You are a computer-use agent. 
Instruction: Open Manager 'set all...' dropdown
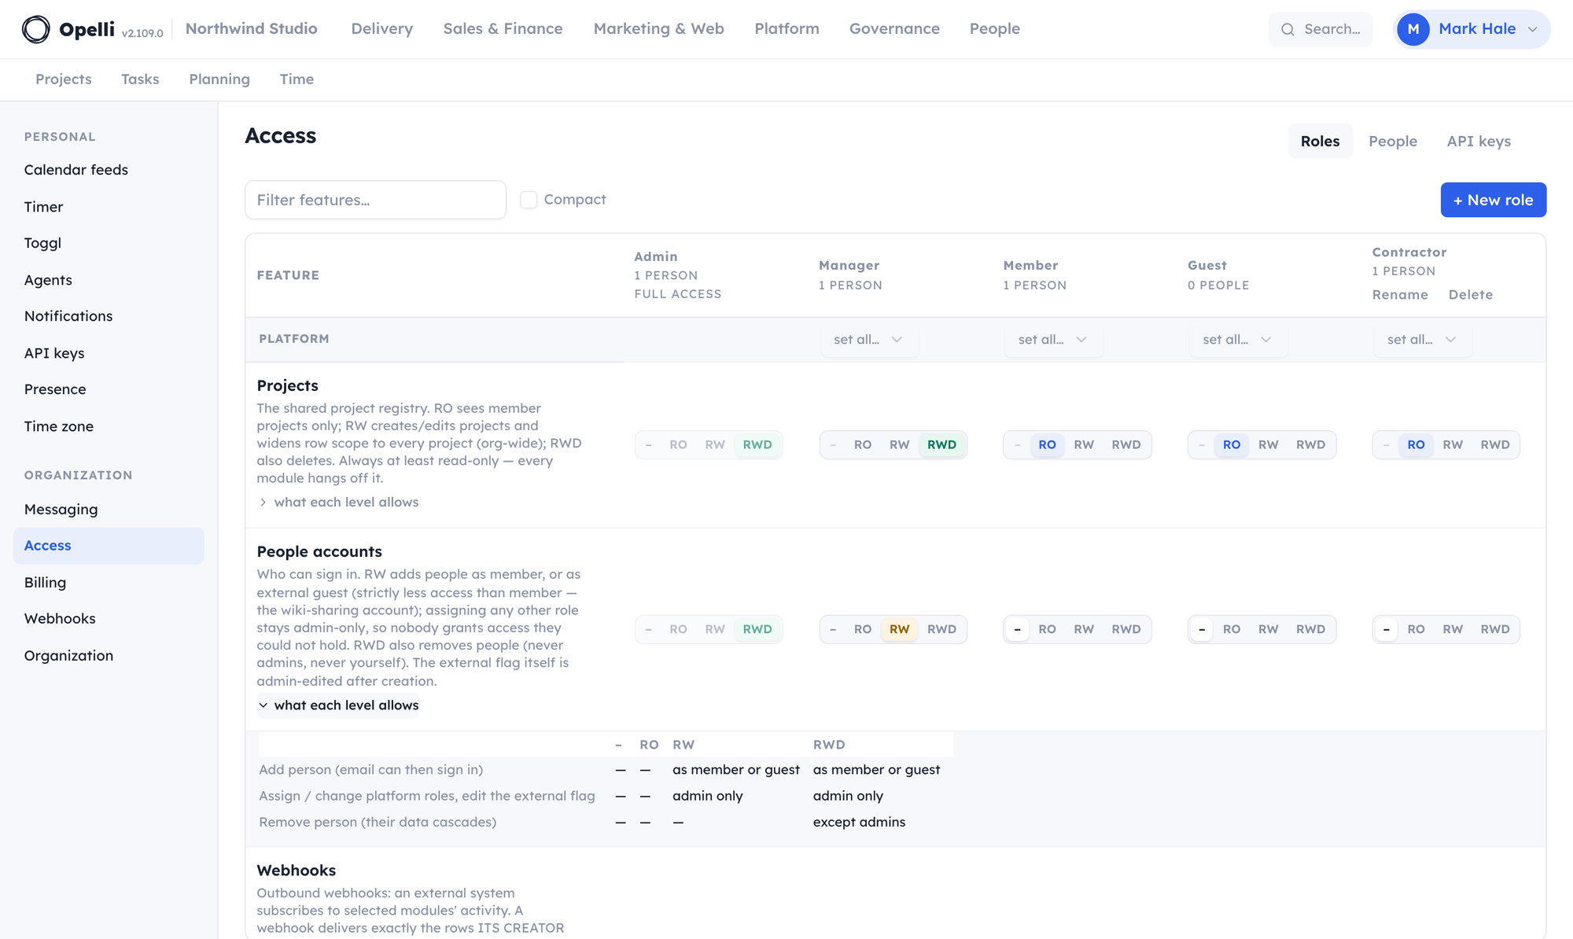(x=868, y=340)
